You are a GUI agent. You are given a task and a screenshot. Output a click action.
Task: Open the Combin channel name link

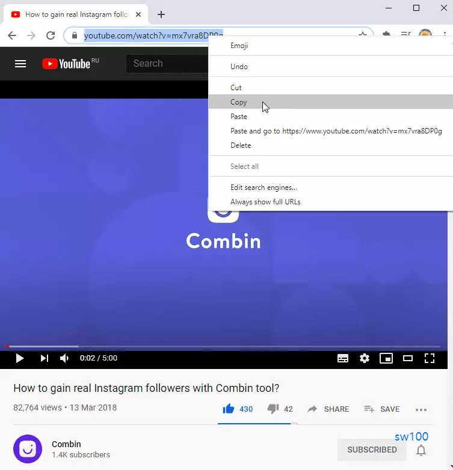[x=66, y=444]
